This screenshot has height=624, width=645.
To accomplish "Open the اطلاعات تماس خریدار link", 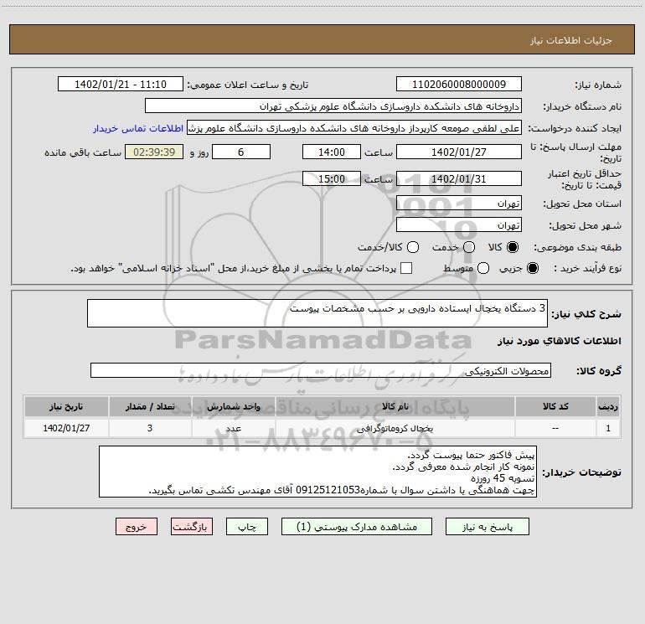I will tap(138, 128).
